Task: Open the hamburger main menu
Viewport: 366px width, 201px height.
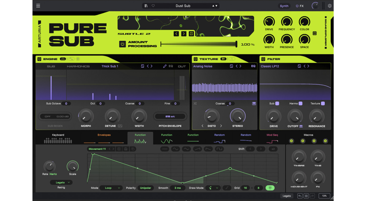Action: (x=38, y=6)
